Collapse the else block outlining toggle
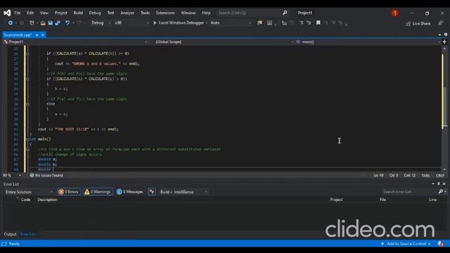This screenshot has width=450, height=253. pos(28,104)
